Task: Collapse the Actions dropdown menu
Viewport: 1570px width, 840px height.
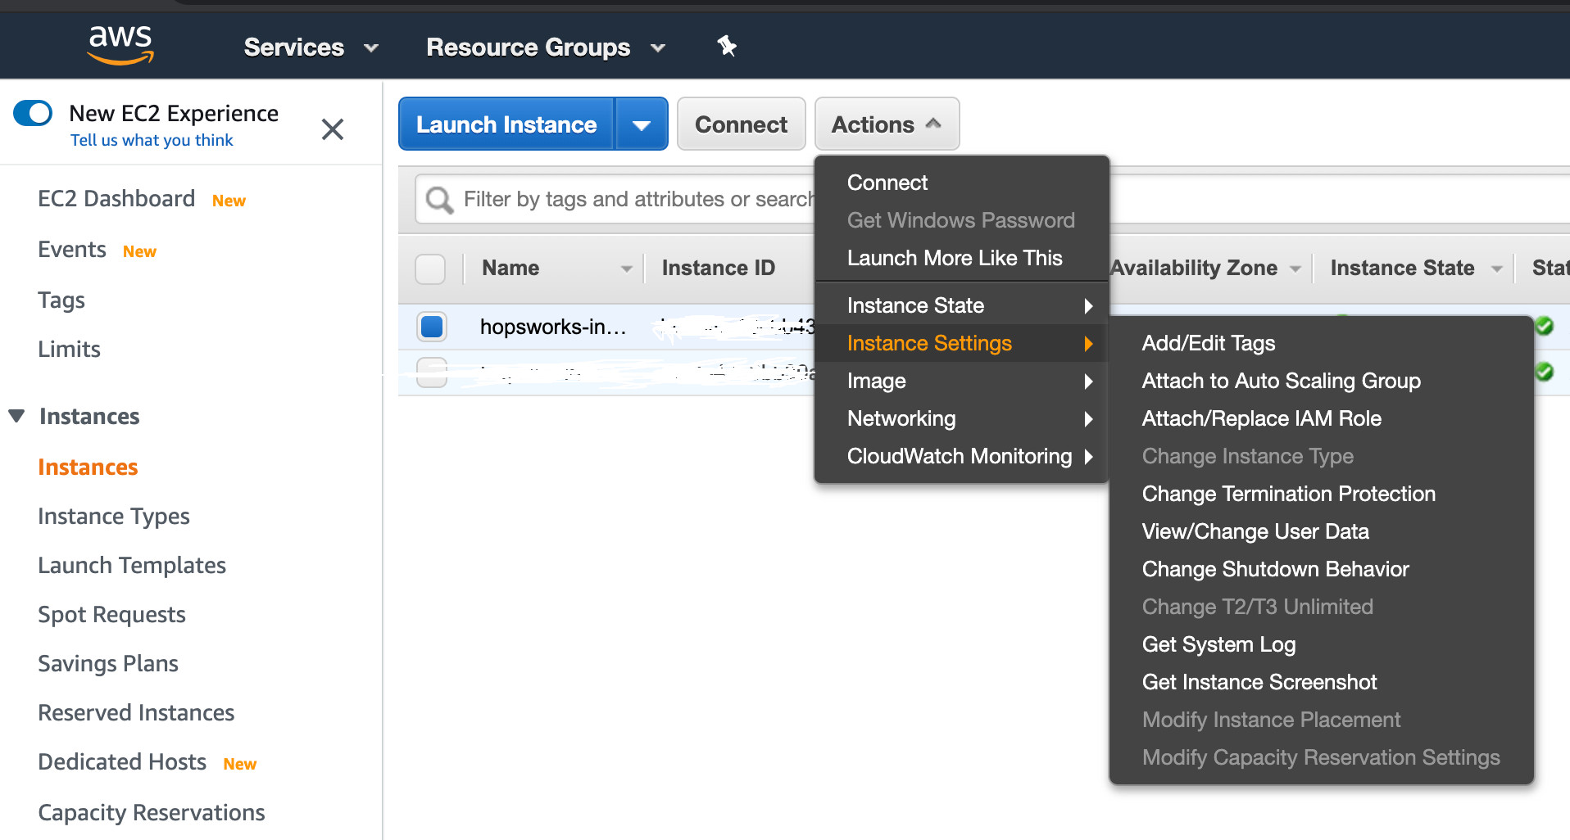Action: click(887, 124)
